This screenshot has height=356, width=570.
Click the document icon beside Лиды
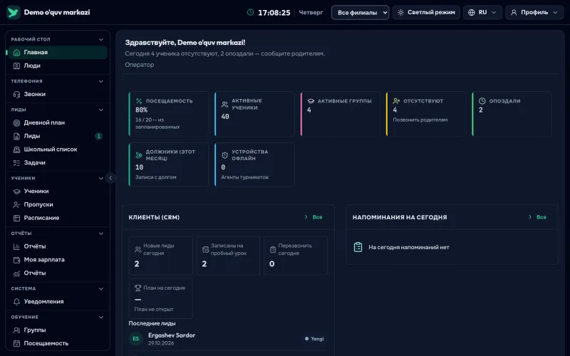click(x=16, y=136)
